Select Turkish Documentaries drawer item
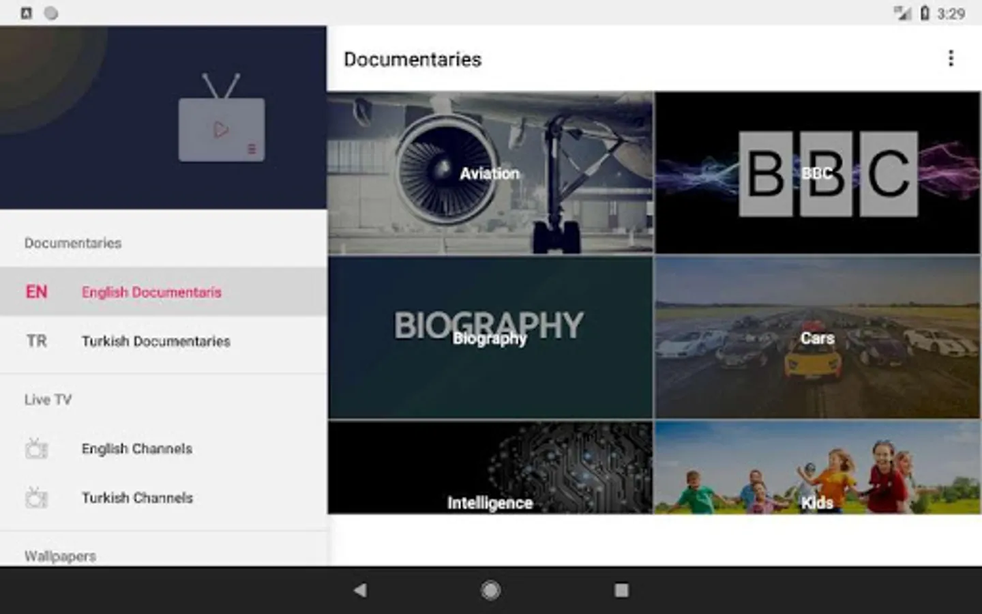Image resolution: width=982 pixels, height=614 pixels. tap(163, 341)
